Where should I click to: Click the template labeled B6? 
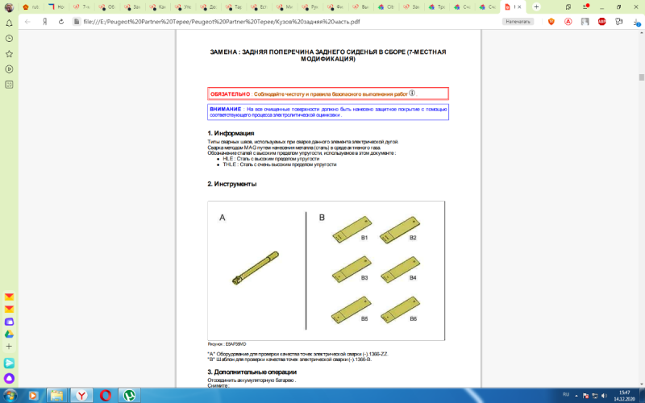(x=400, y=310)
